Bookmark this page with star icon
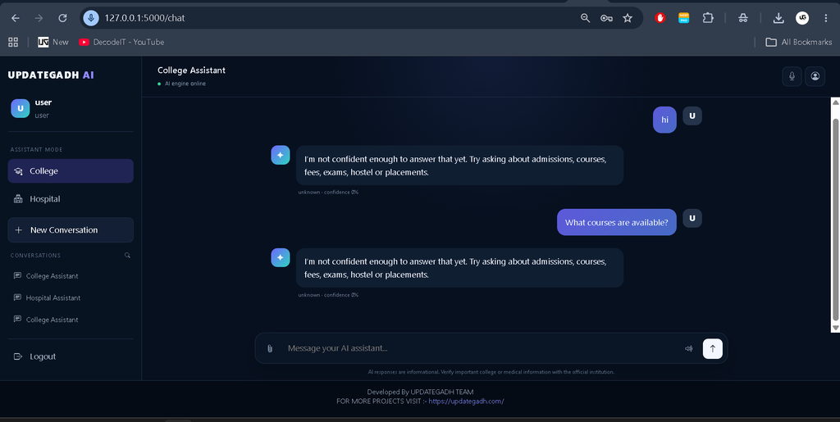Viewport: 840px width, 422px height. tap(628, 18)
